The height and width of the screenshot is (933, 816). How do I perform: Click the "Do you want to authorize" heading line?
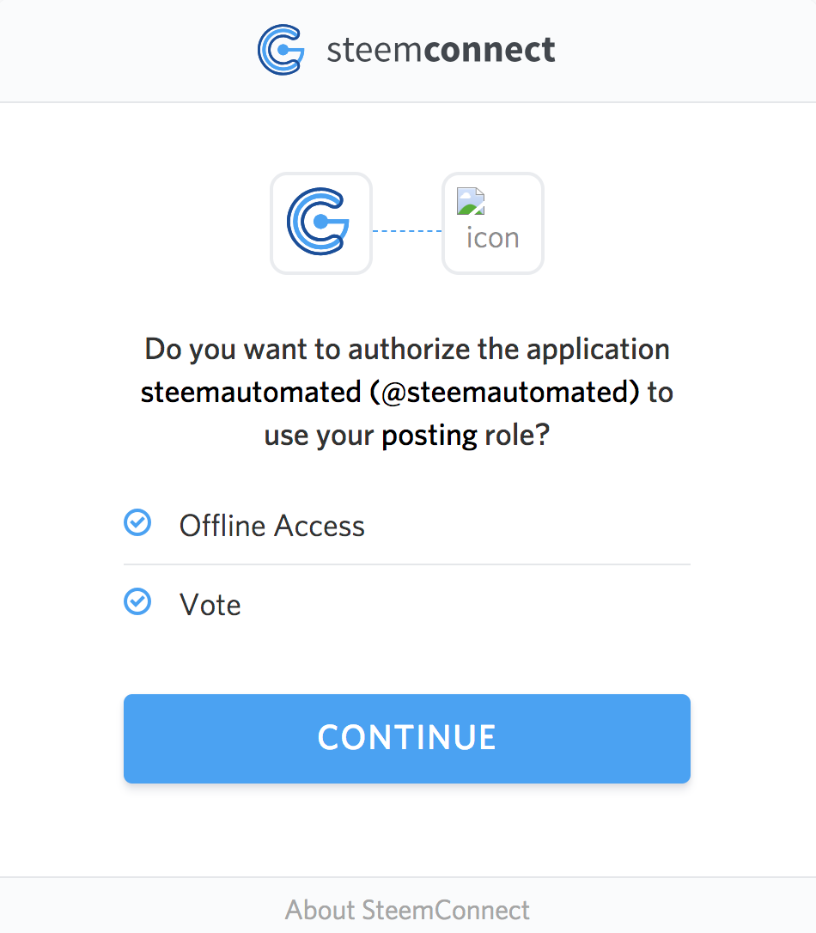point(407,350)
